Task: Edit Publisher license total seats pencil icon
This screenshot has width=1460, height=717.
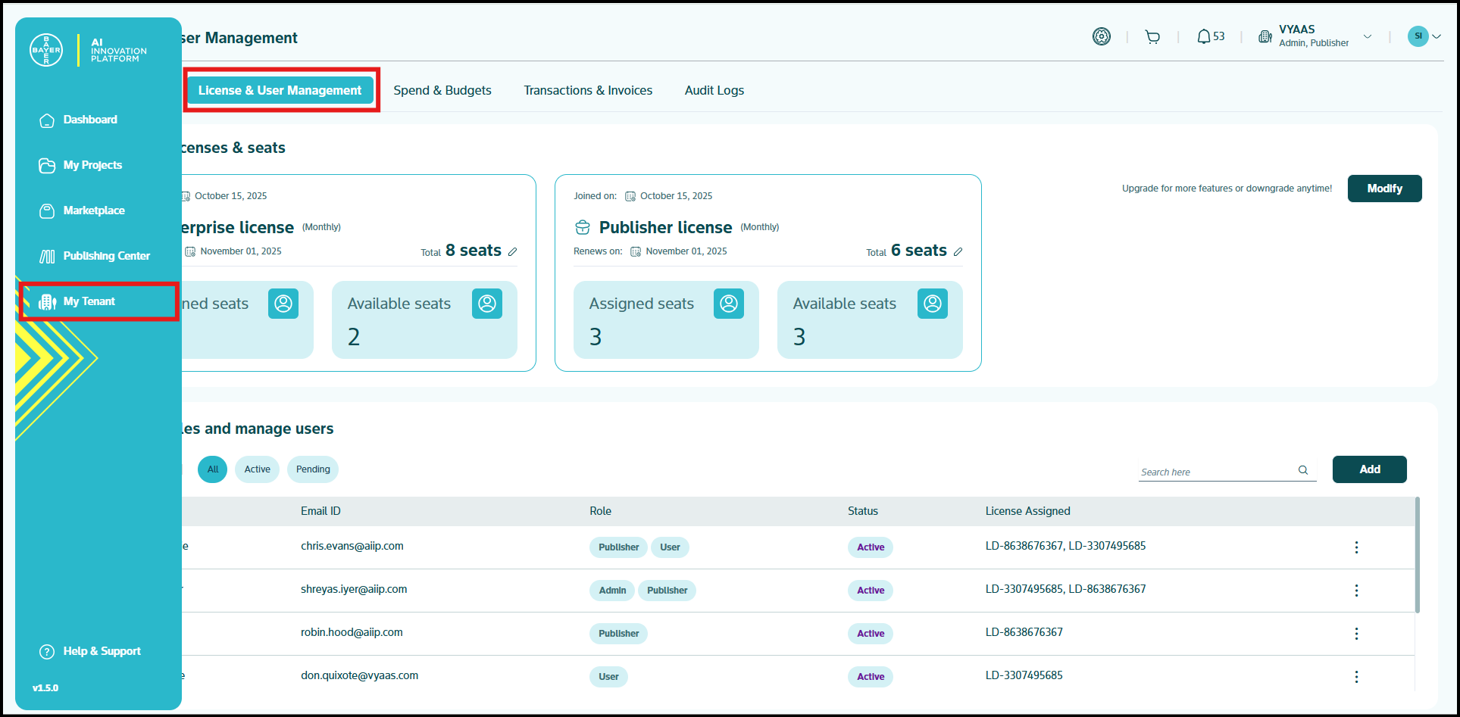Action: (958, 252)
